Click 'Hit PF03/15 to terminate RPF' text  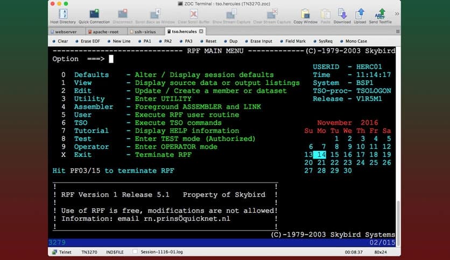tap(114, 171)
